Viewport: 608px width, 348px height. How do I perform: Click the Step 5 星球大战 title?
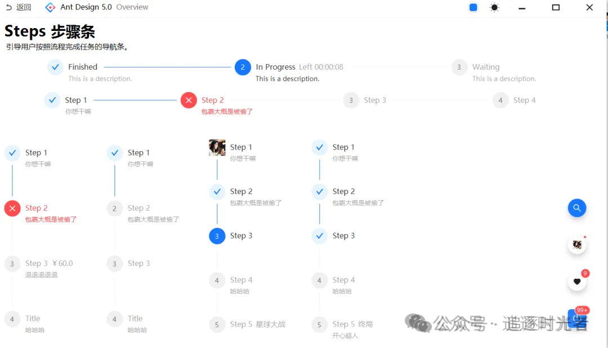tap(257, 324)
